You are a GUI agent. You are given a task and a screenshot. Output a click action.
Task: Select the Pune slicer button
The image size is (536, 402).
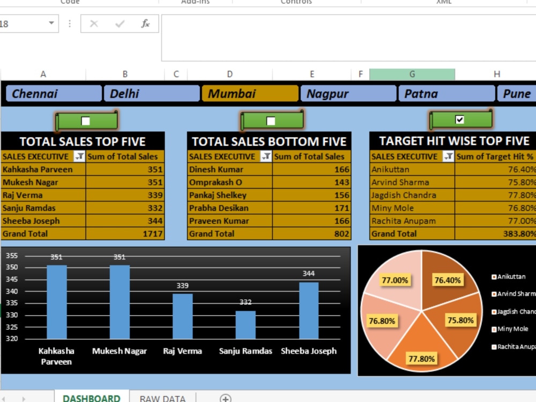click(x=517, y=94)
